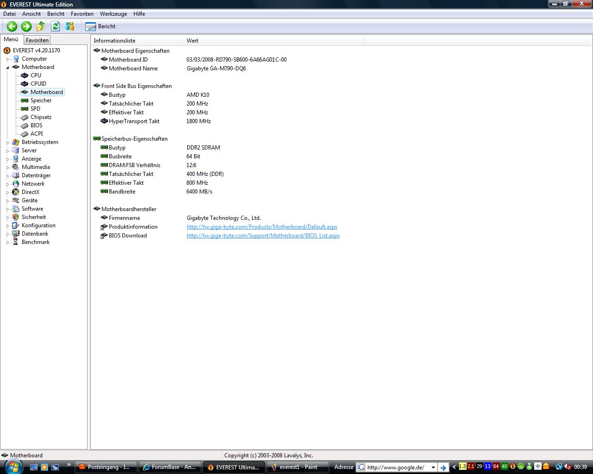The height and width of the screenshot is (474, 593).
Task: Click the green Forward arrow toolbar button
Action: pos(26,26)
